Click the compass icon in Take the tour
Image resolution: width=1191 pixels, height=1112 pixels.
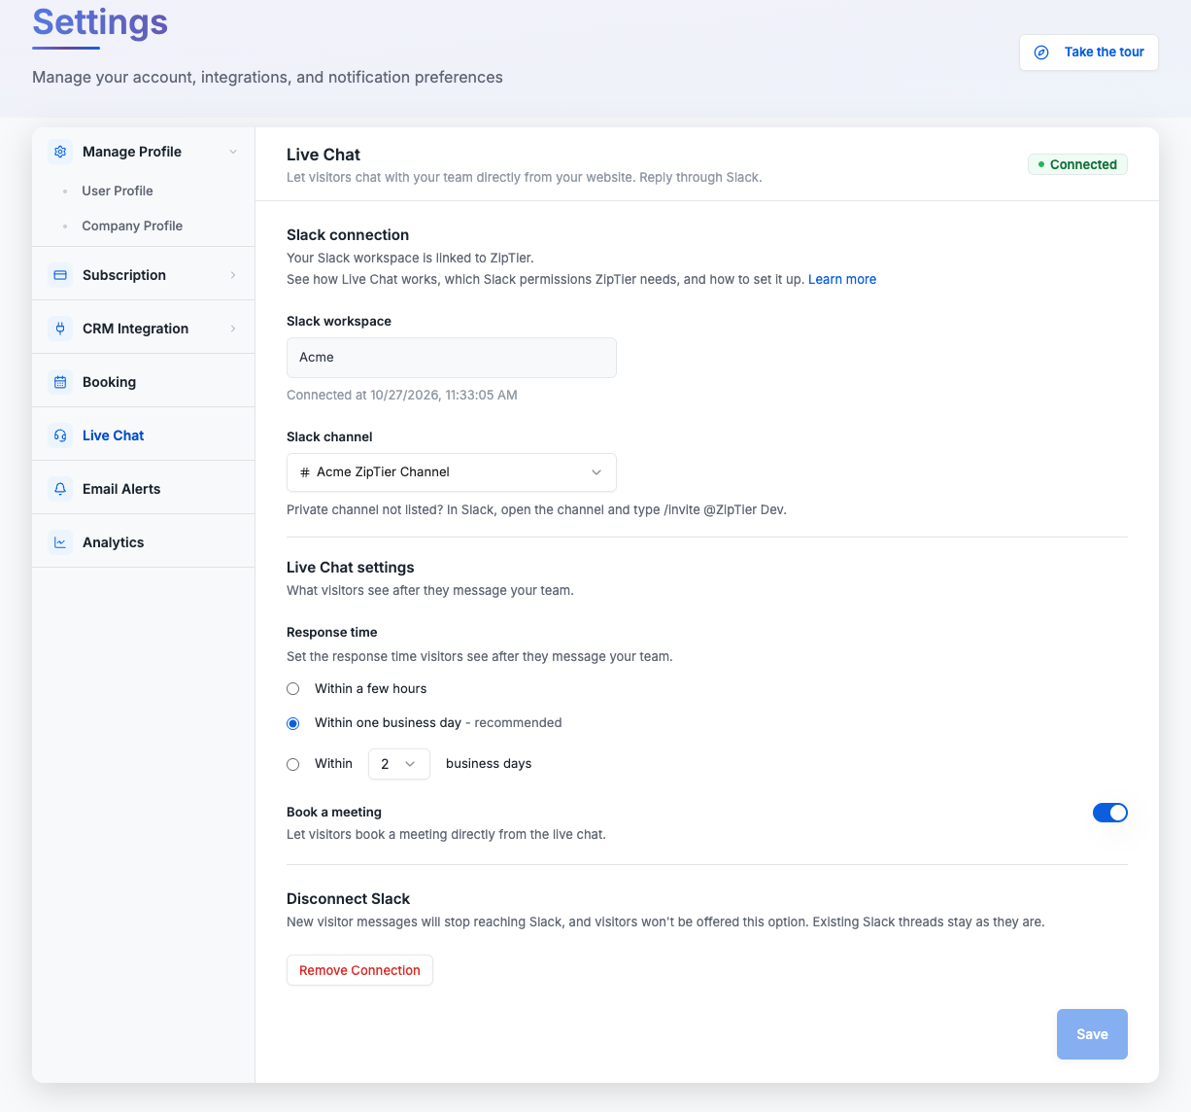[x=1041, y=52]
